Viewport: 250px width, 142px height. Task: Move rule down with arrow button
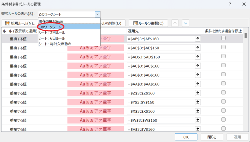[x=186, y=23]
